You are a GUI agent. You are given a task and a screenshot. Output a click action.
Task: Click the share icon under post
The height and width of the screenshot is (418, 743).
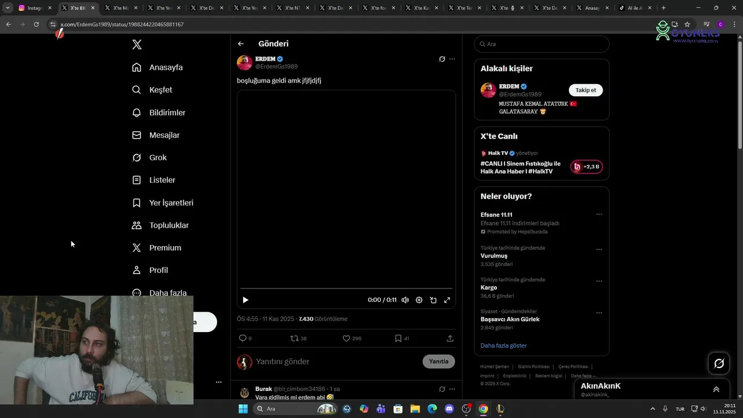click(x=450, y=338)
